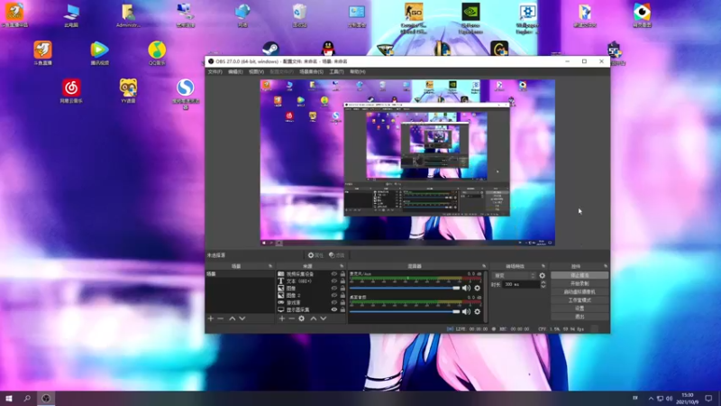Click the 启动虚拟摄像机 button

(580, 291)
